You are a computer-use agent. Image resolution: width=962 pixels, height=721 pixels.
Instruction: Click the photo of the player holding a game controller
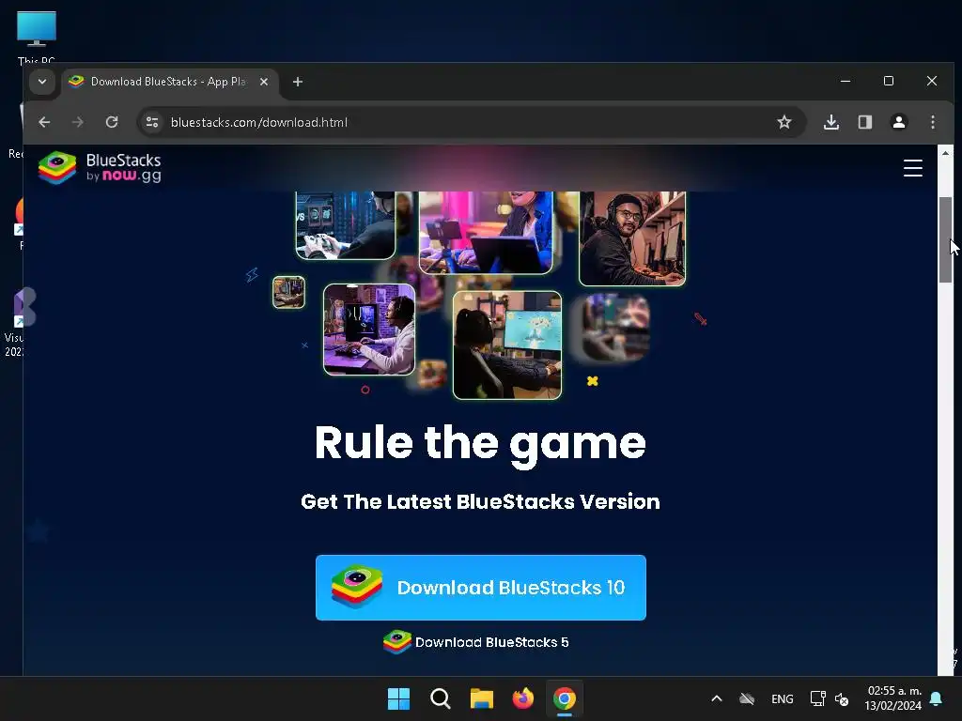click(346, 225)
